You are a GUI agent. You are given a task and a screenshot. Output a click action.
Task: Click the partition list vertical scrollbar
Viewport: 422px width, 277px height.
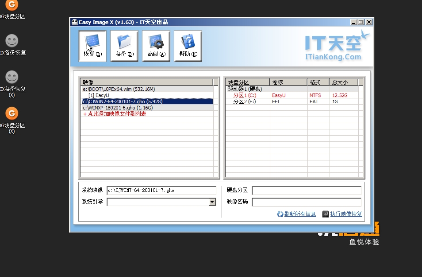[x=361, y=129]
